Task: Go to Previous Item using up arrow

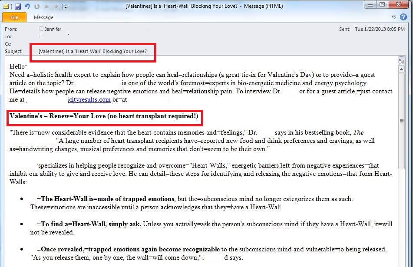Action: click(46, 7)
